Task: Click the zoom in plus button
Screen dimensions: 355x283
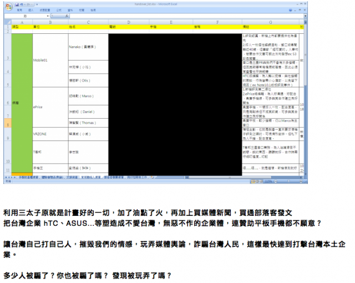Action: point(301,181)
